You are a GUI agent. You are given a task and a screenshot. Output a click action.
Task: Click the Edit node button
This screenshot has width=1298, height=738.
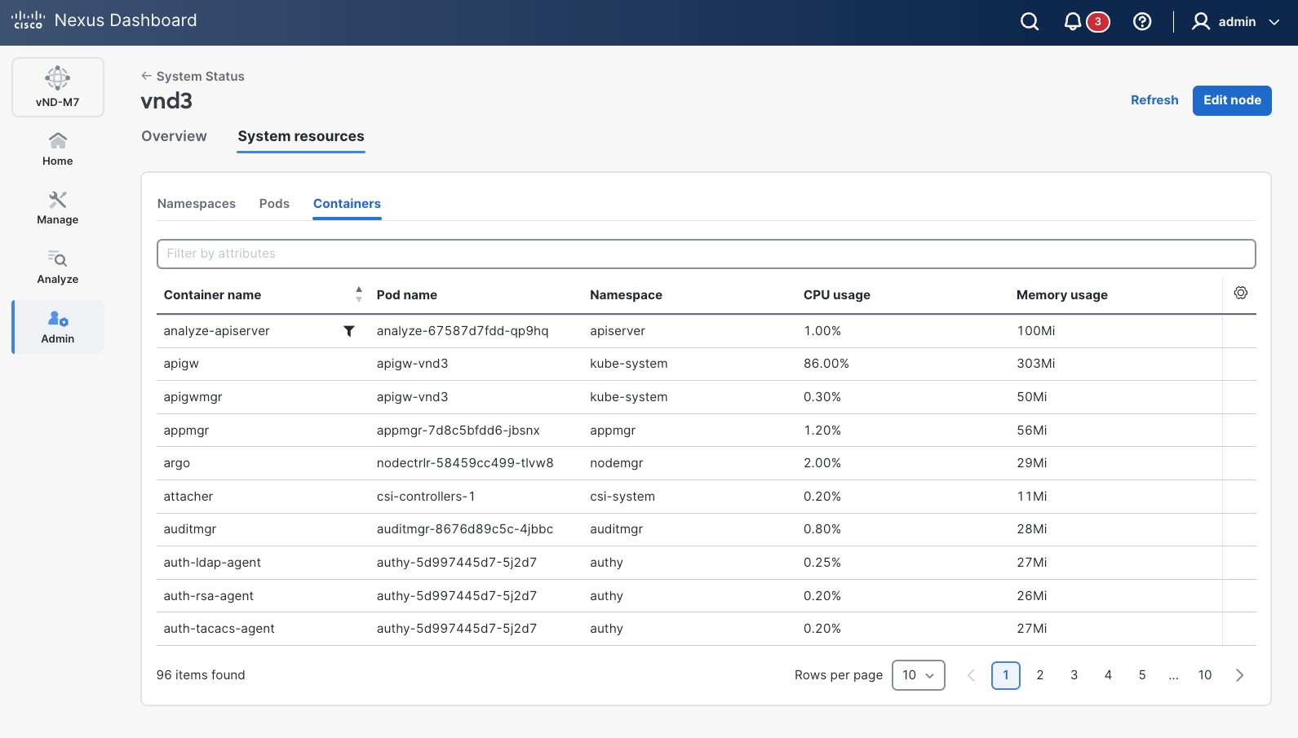coord(1232,100)
